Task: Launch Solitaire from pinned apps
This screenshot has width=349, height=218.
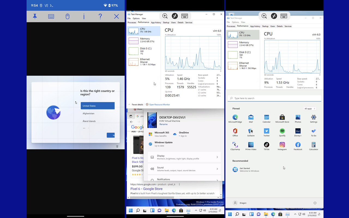Action: pyautogui.click(x=251, y=132)
